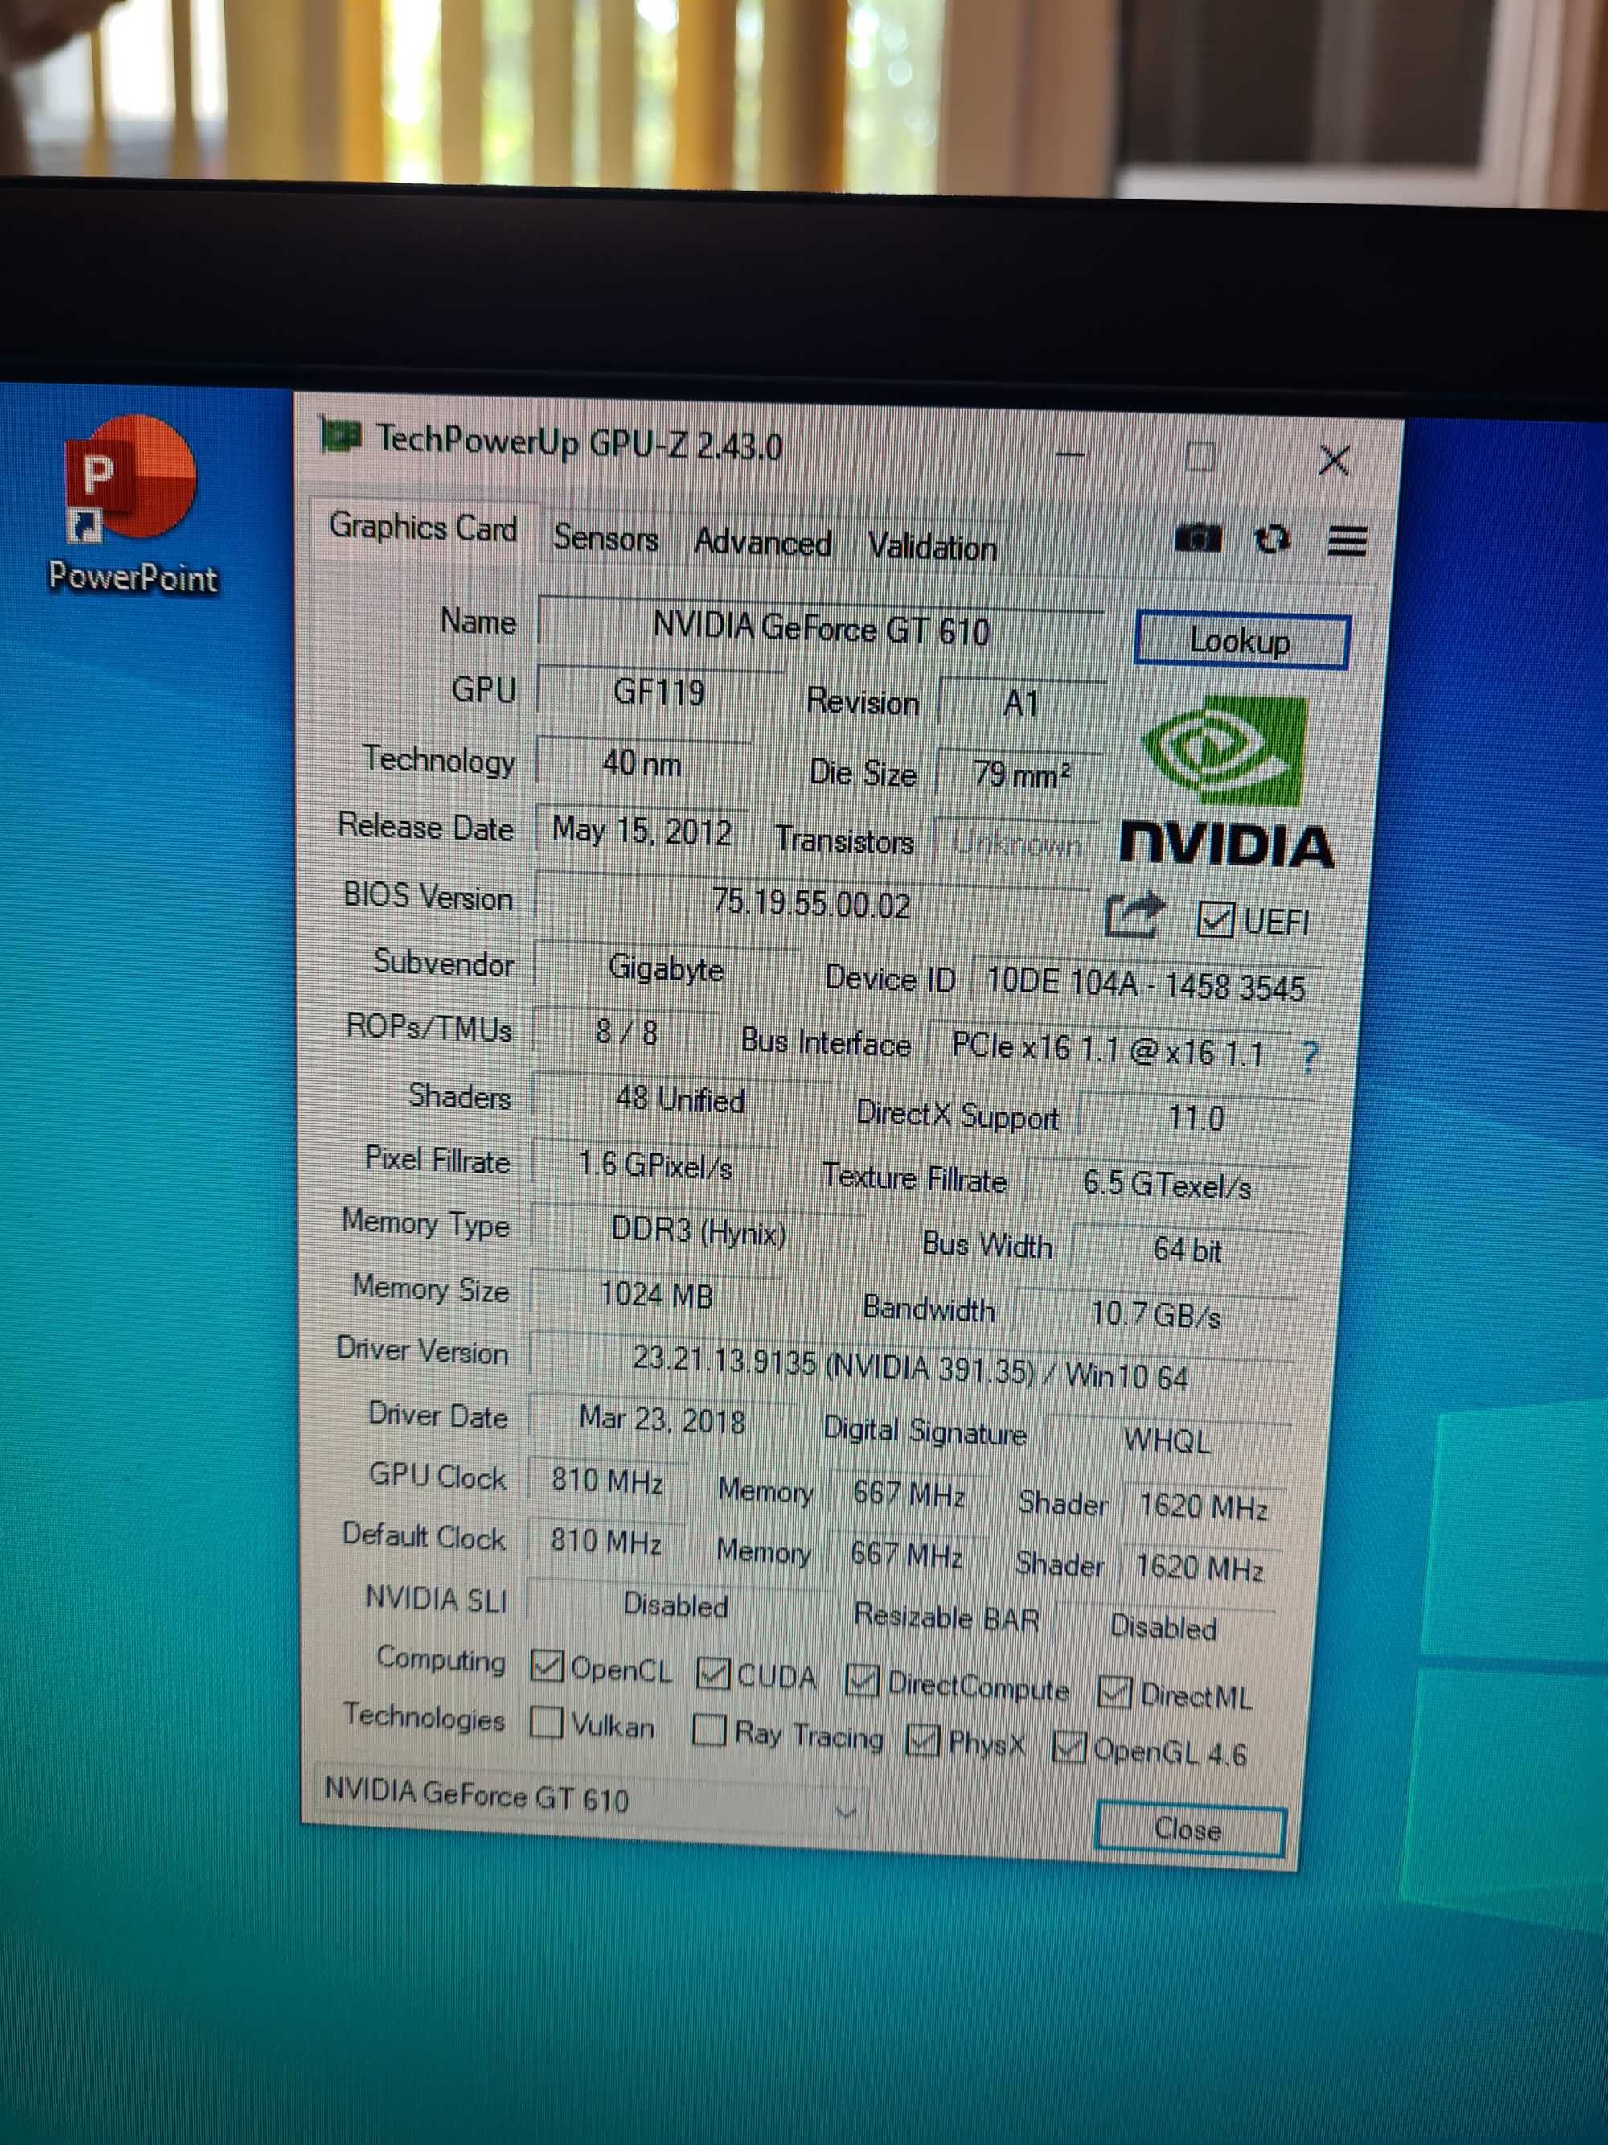Click the NVIDIA logo image
The height and width of the screenshot is (2145, 1608).
1226,781
